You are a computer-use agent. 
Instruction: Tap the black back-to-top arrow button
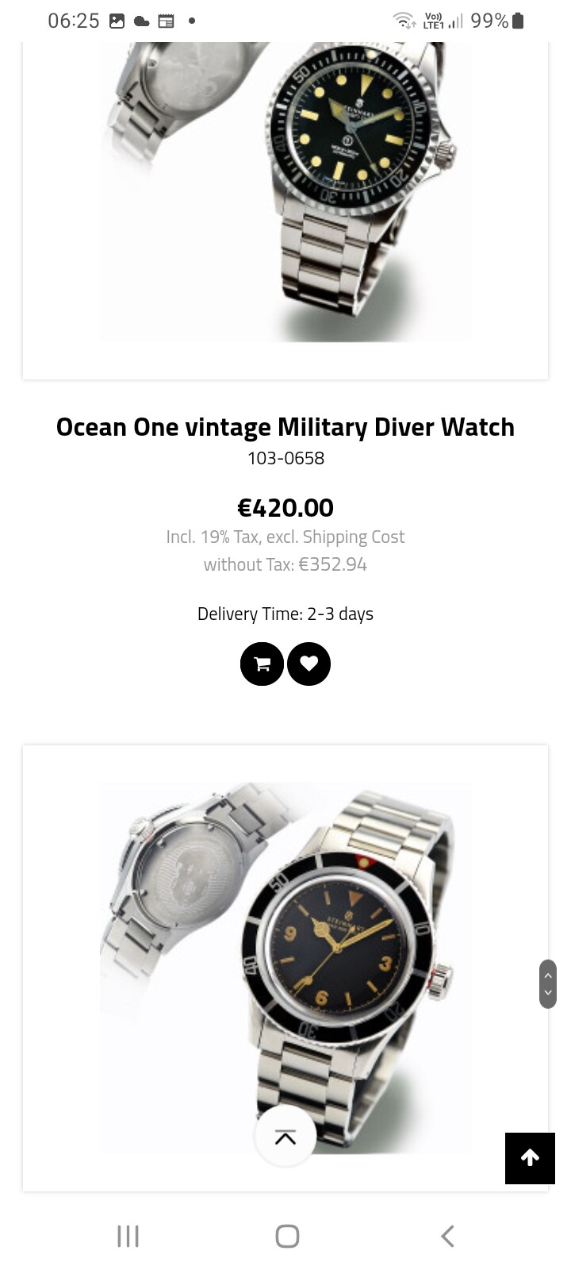[x=531, y=1158]
